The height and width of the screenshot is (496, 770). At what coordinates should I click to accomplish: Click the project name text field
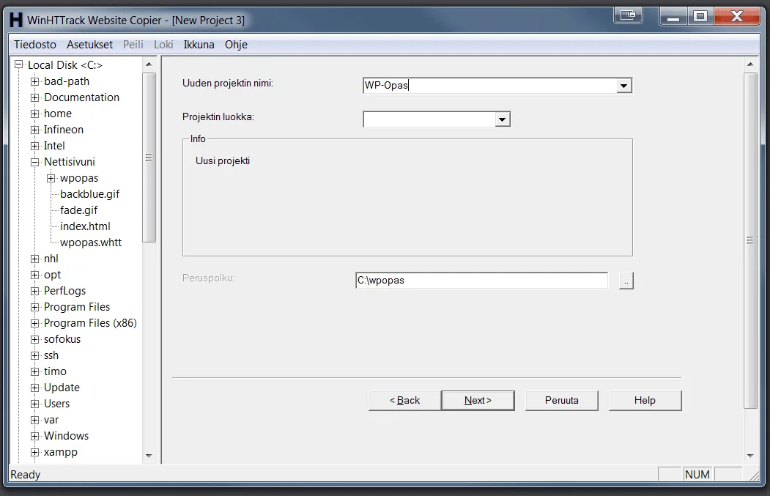point(490,86)
